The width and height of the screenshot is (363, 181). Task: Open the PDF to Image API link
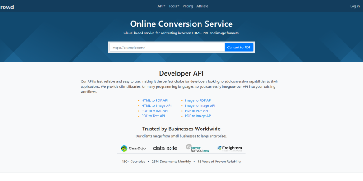[198, 116]
